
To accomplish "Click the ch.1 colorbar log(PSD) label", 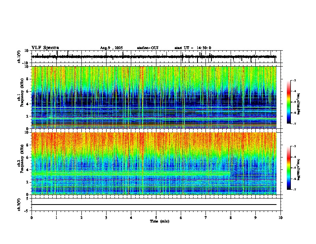I will coord(298,104).
